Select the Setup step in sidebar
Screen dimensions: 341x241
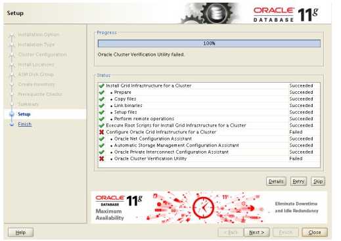[24, 114]
